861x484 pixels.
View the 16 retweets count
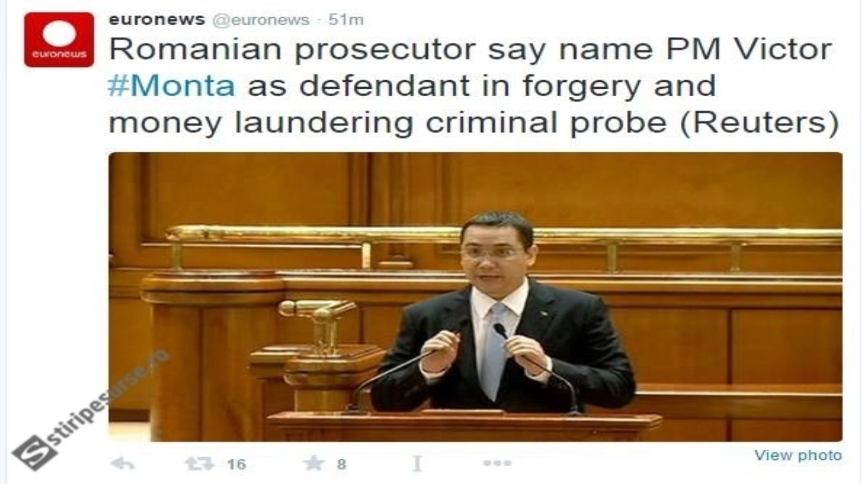click(236, 464)
